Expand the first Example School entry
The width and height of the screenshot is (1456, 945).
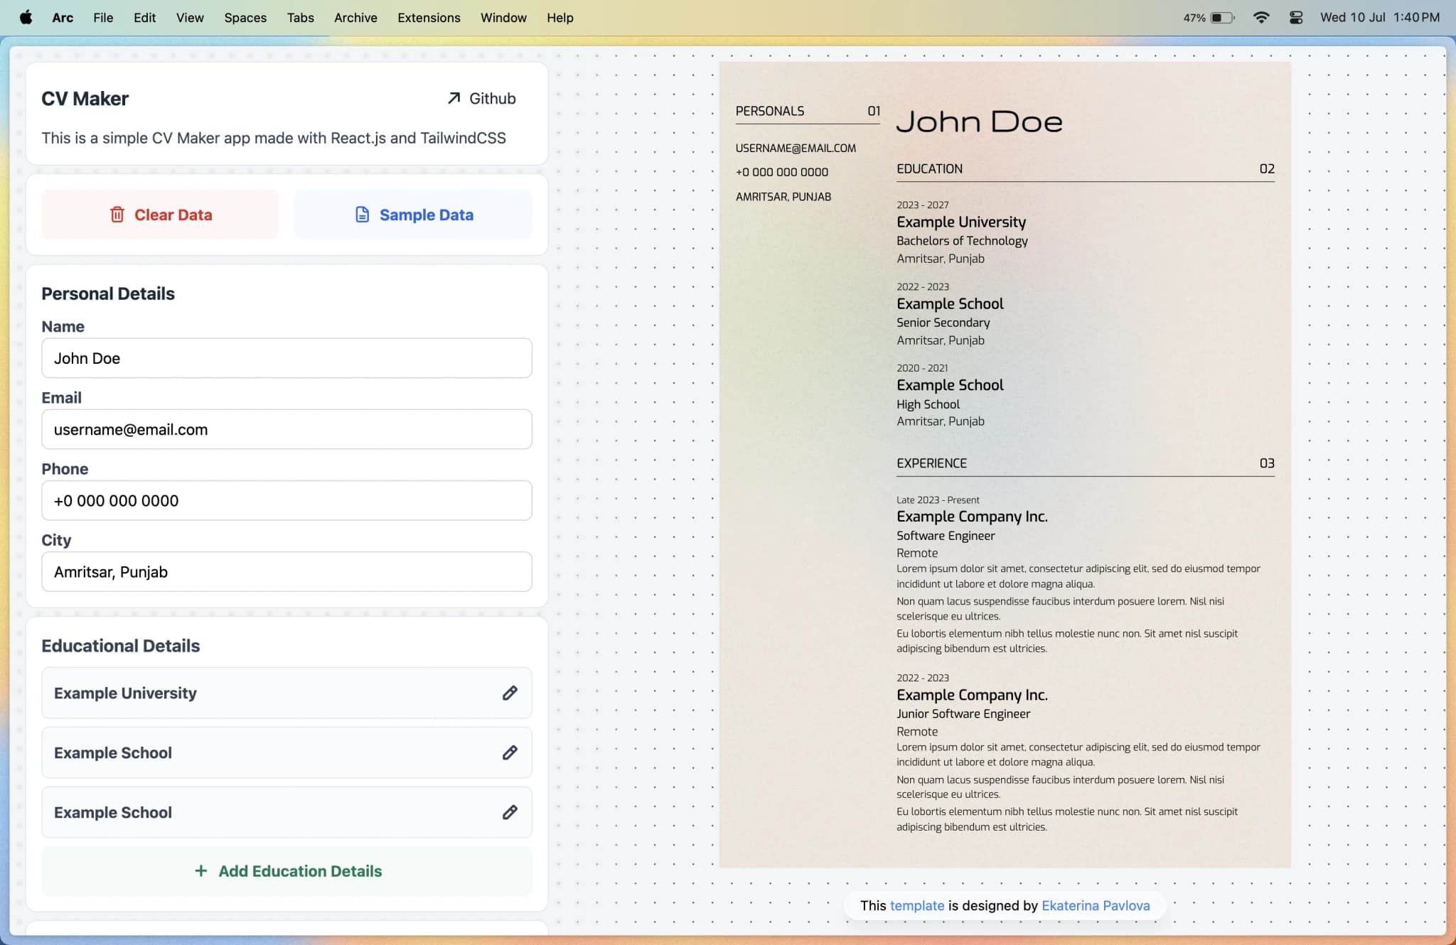(510, 752)
